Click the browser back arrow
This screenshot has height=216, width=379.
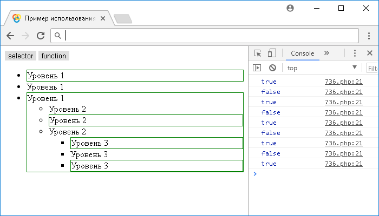pos(10,36)
